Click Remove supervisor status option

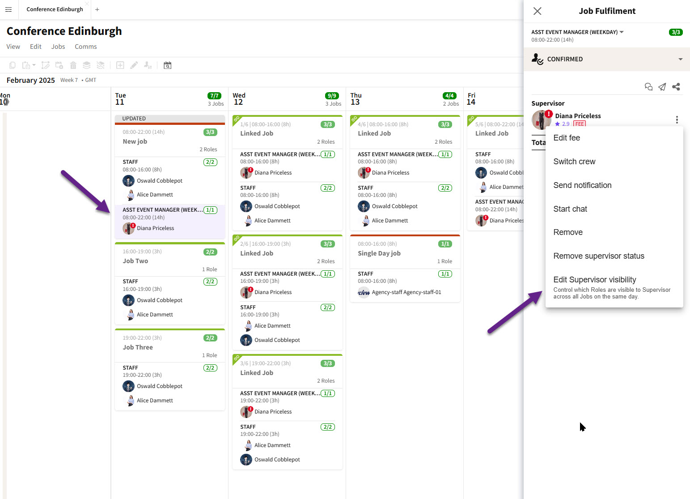tap(599, 256)
